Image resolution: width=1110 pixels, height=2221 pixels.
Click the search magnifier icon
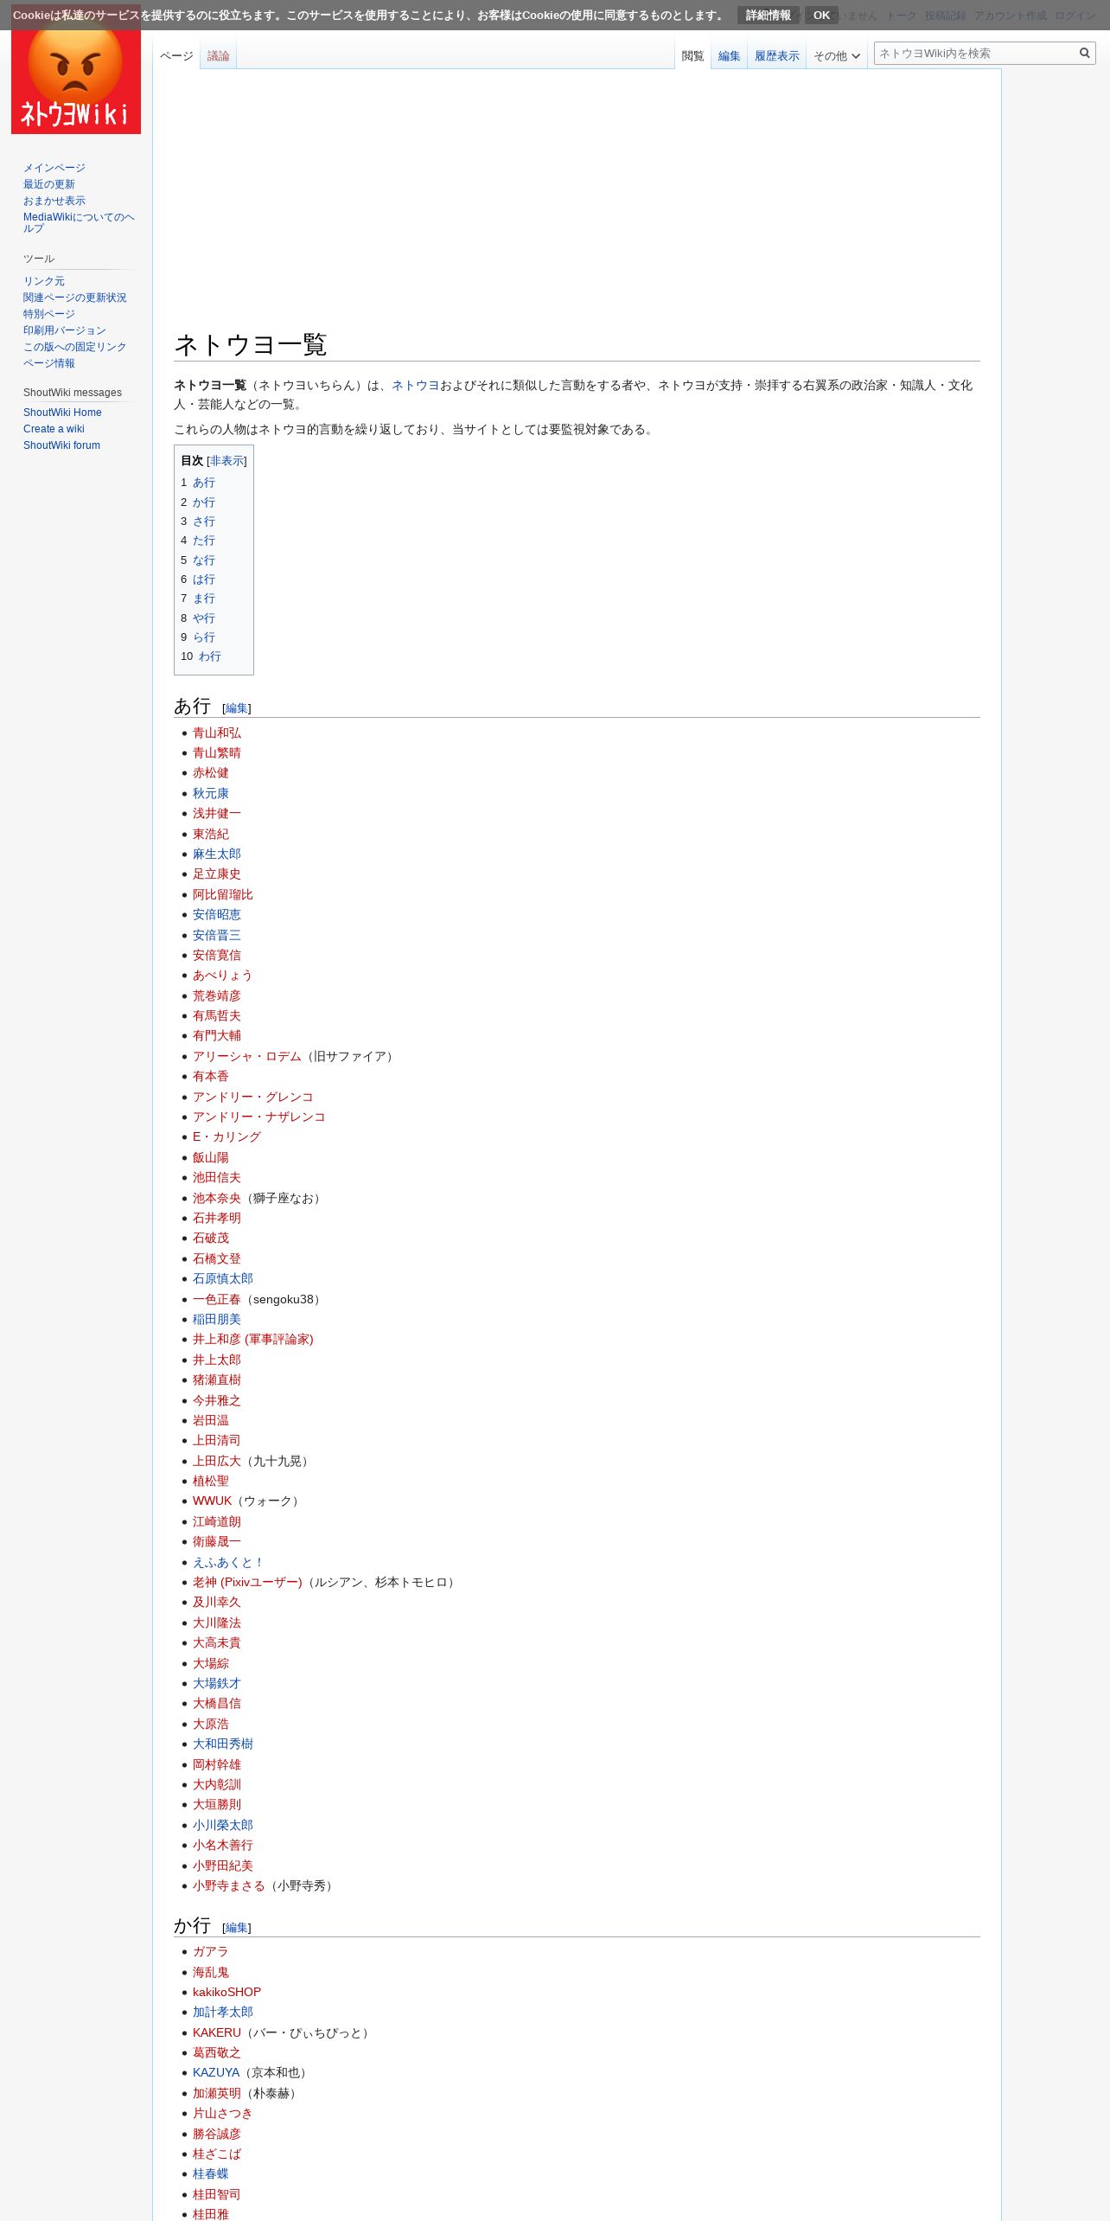click(x=1084, y=54)
